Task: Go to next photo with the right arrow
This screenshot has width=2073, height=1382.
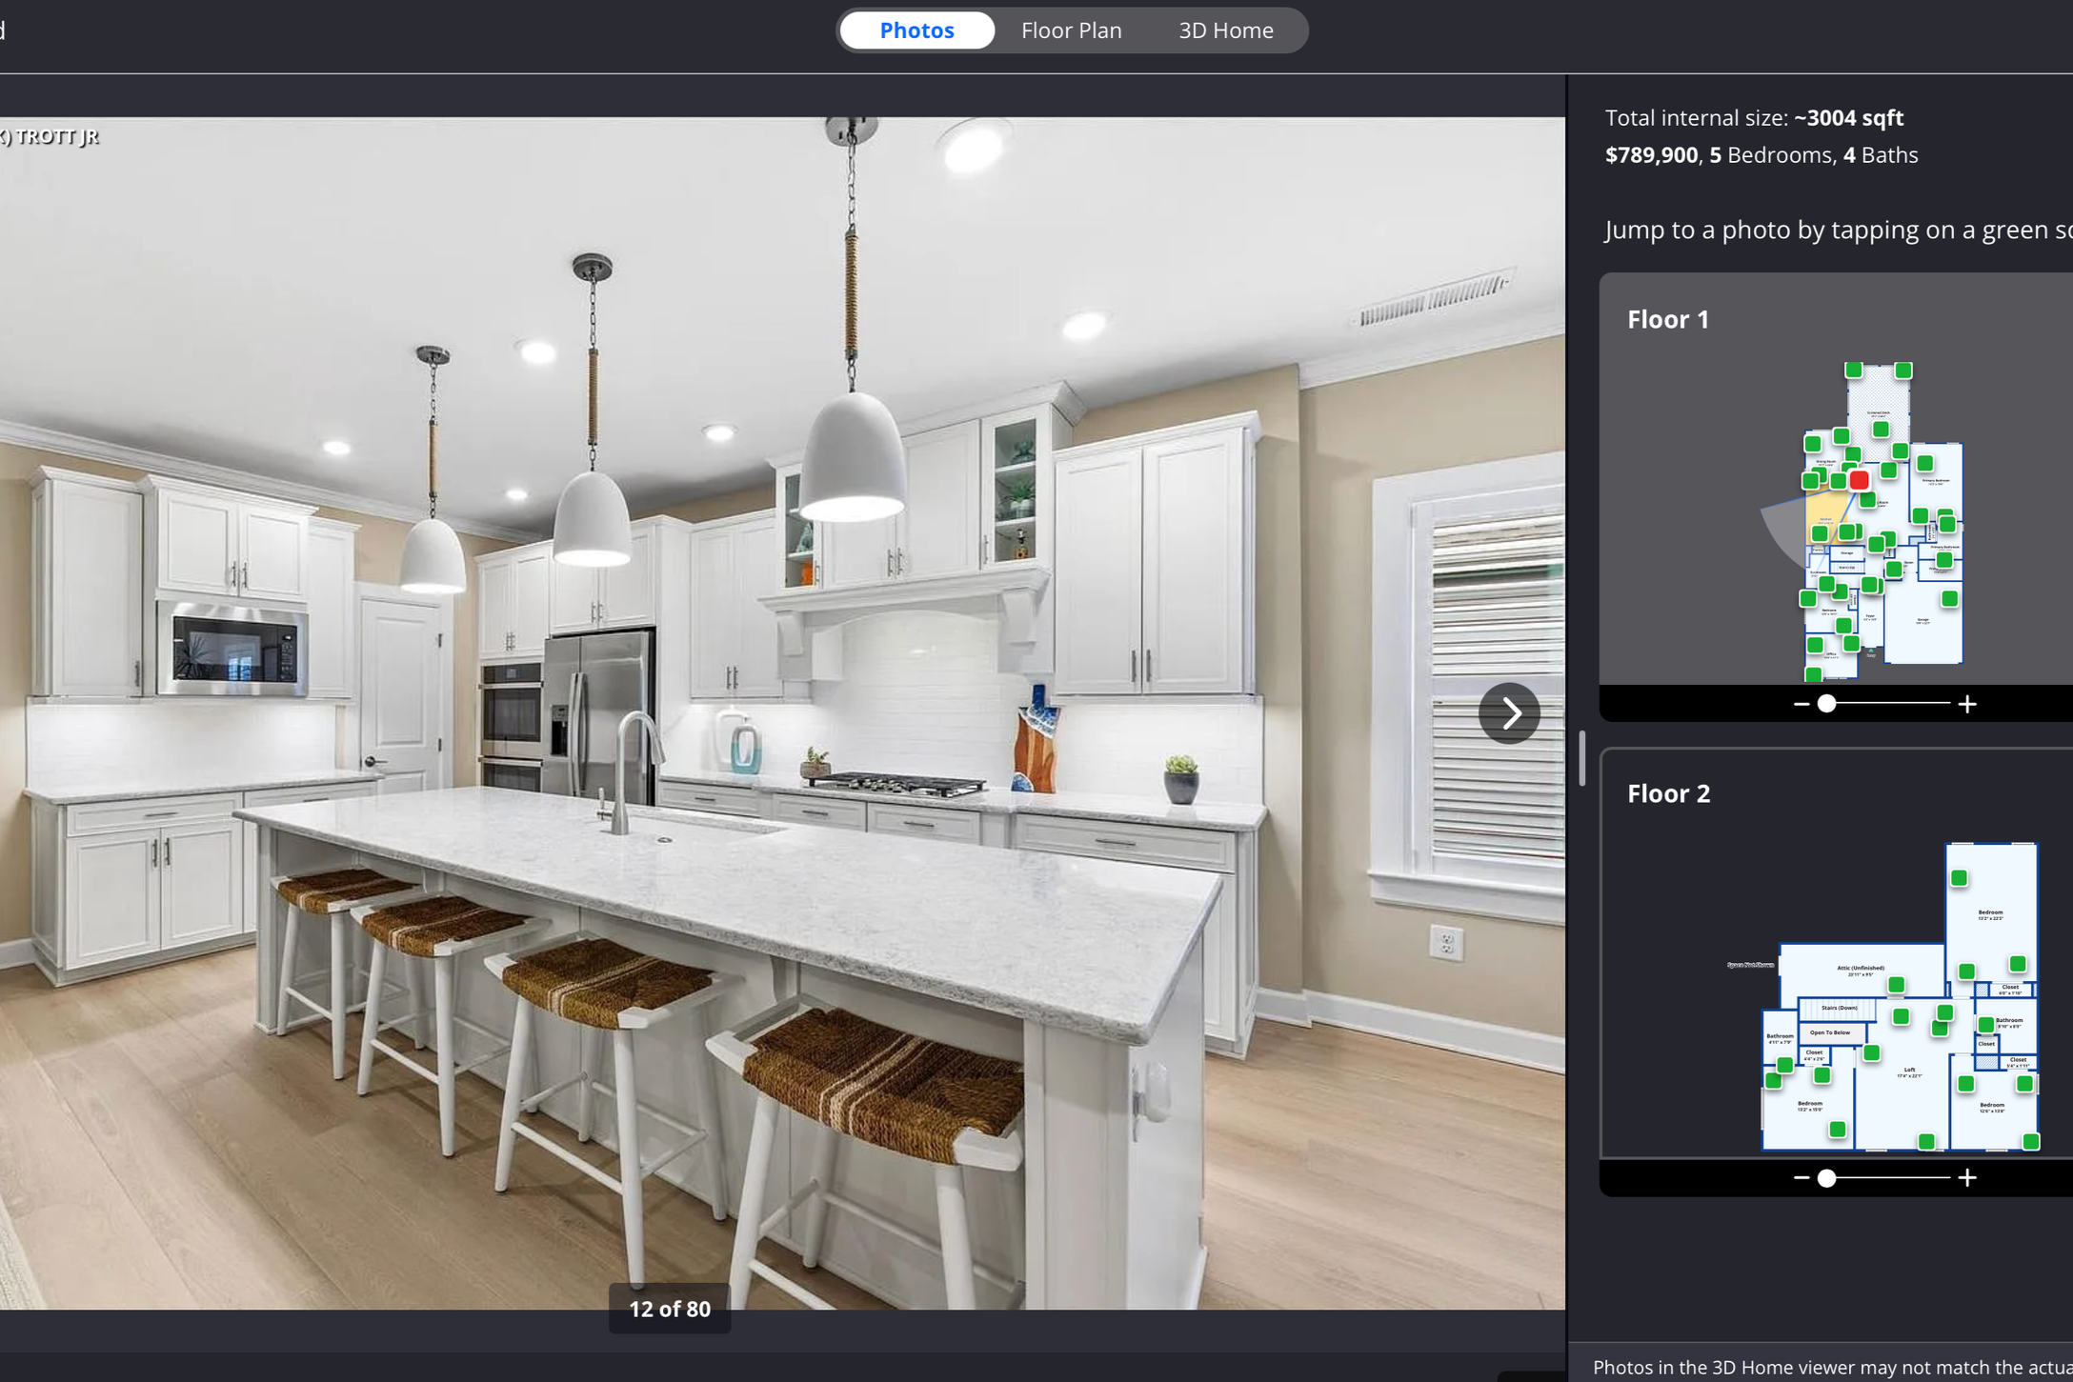Action: [1509, 712]
